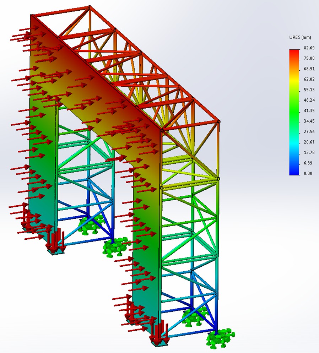This screenshot has height=353, width=319.
Task: Click the 55.13 legend value
Action: pyautogui.click(x=309, y=90)
